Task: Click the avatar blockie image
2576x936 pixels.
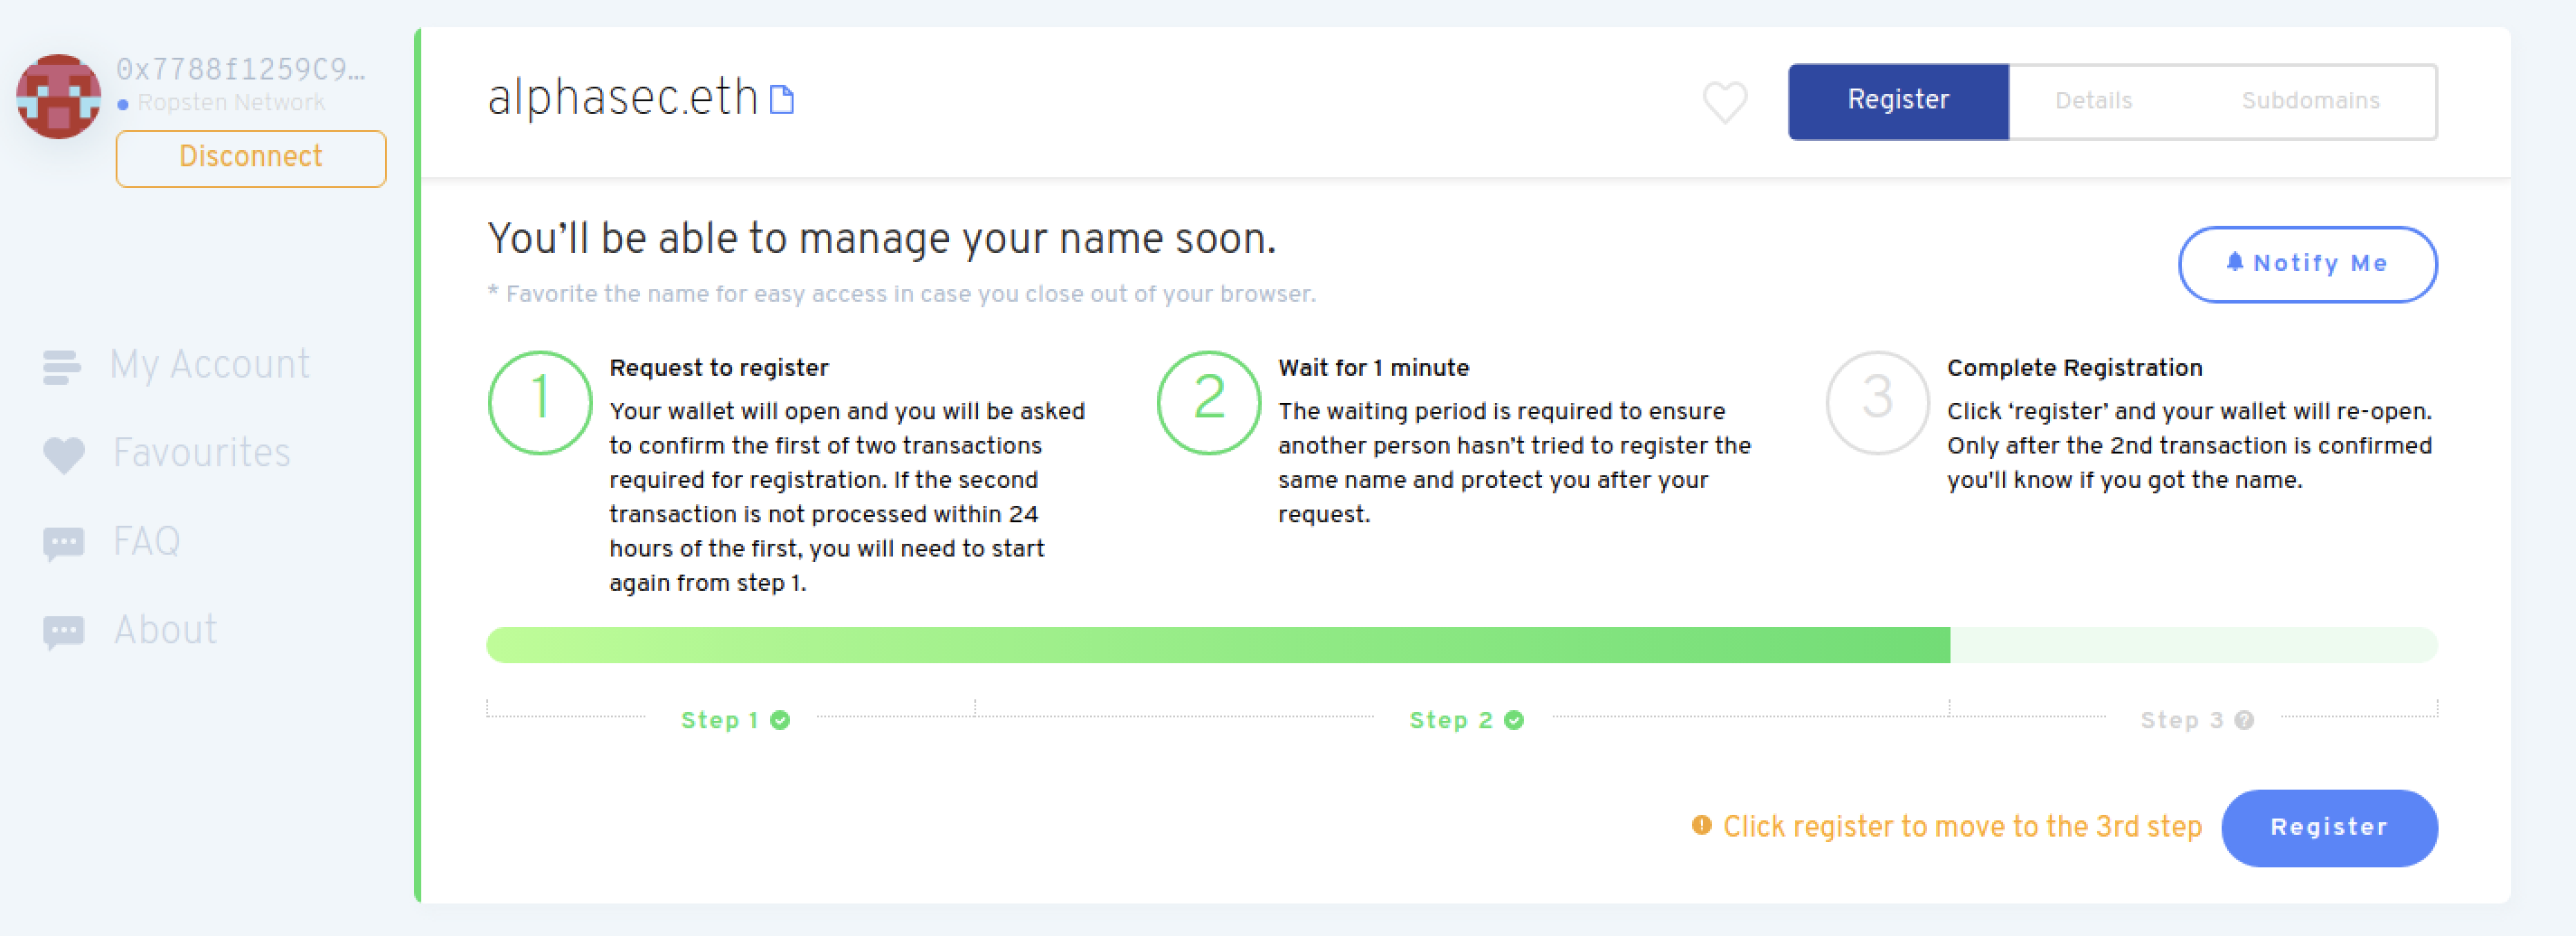Action: click(x=57, y=95)
